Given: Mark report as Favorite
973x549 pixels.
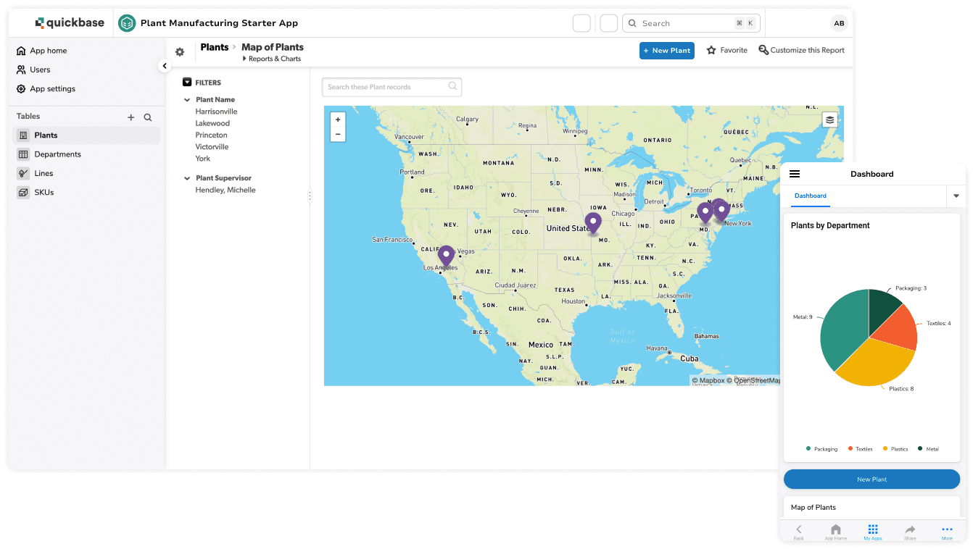Looking at the screenshot, I should (x=727, y=51).
